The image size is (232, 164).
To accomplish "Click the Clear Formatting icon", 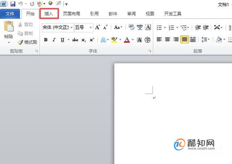I will click(x=131, y=27).
